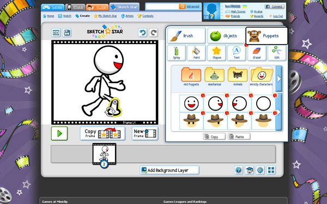The image size is (327, 204).
Task: Click Add Background Layer
Action: pyautogui.click(x=169, y=170)
